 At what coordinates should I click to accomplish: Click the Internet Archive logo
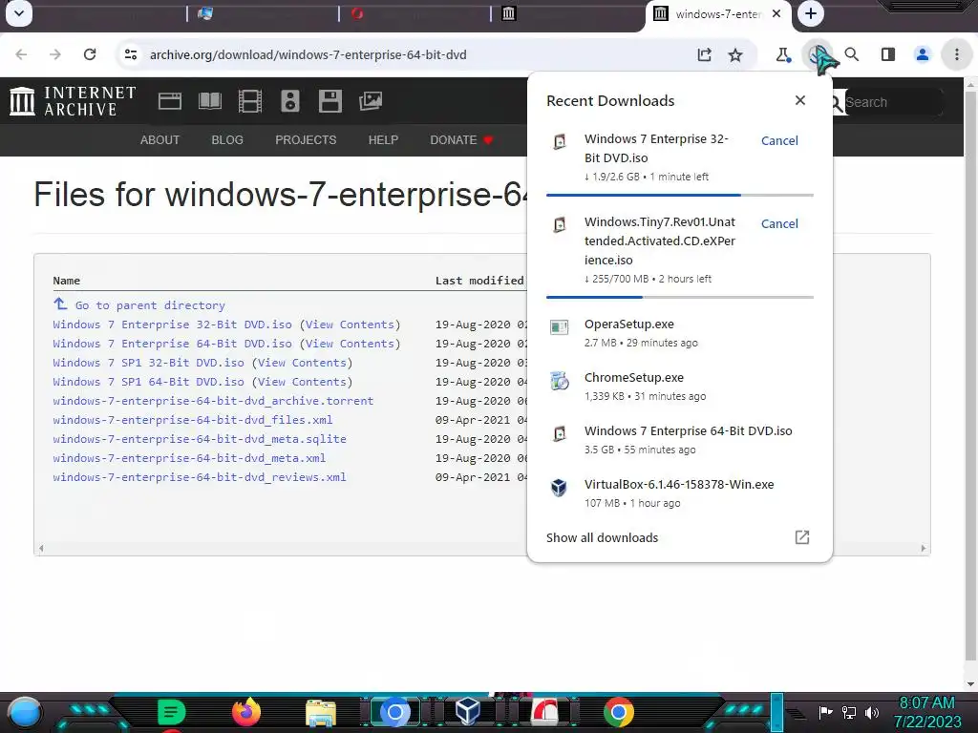click(x=73, y=101)
